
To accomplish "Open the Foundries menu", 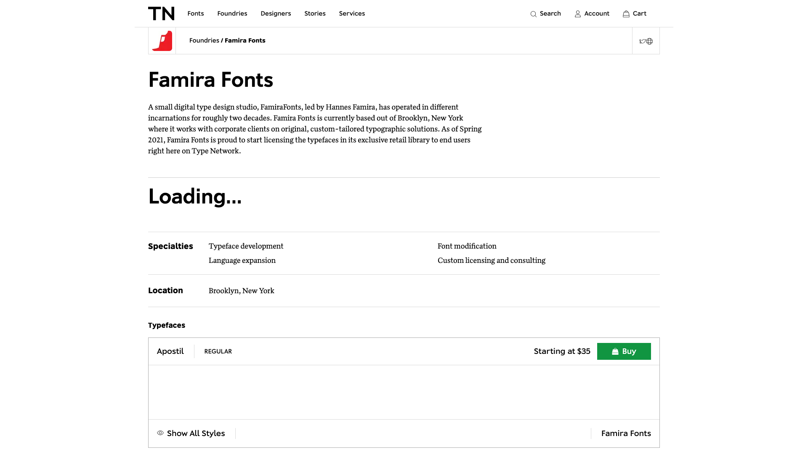I will (x=232, y=13).
